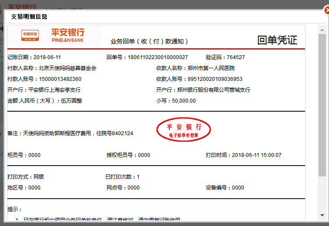The height and width of the screenshot is (226, 329).
Task: Click the scrollbar up arrow
Action: tap(322, 30)
